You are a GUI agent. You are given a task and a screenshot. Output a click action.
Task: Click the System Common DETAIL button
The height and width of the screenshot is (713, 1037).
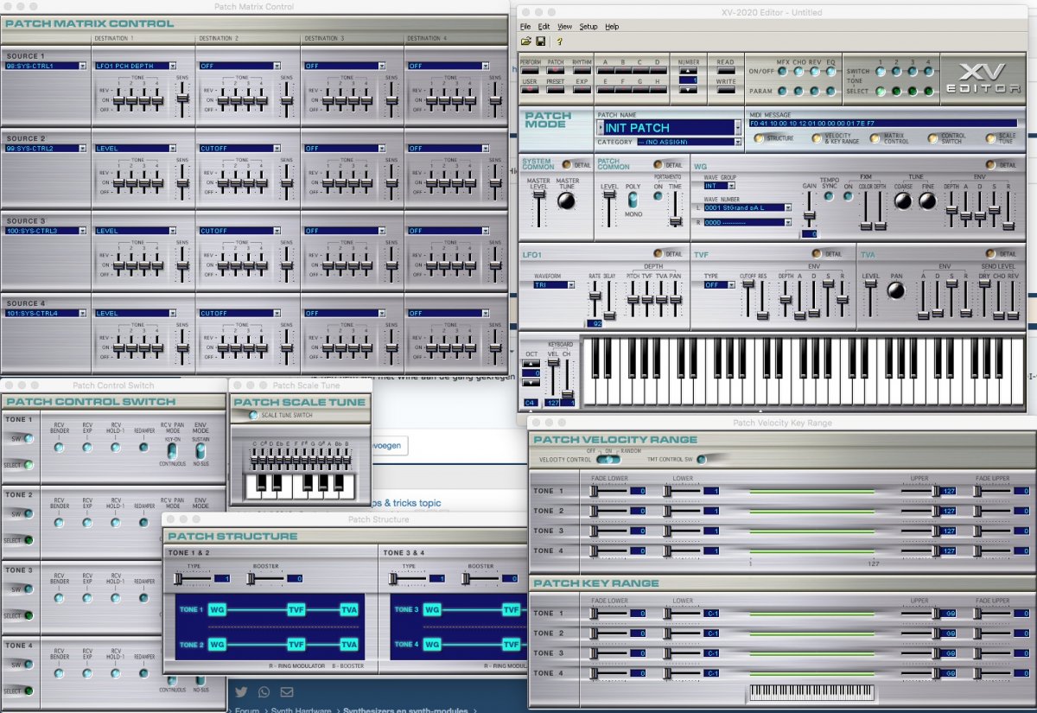click(x=567, y=164)
